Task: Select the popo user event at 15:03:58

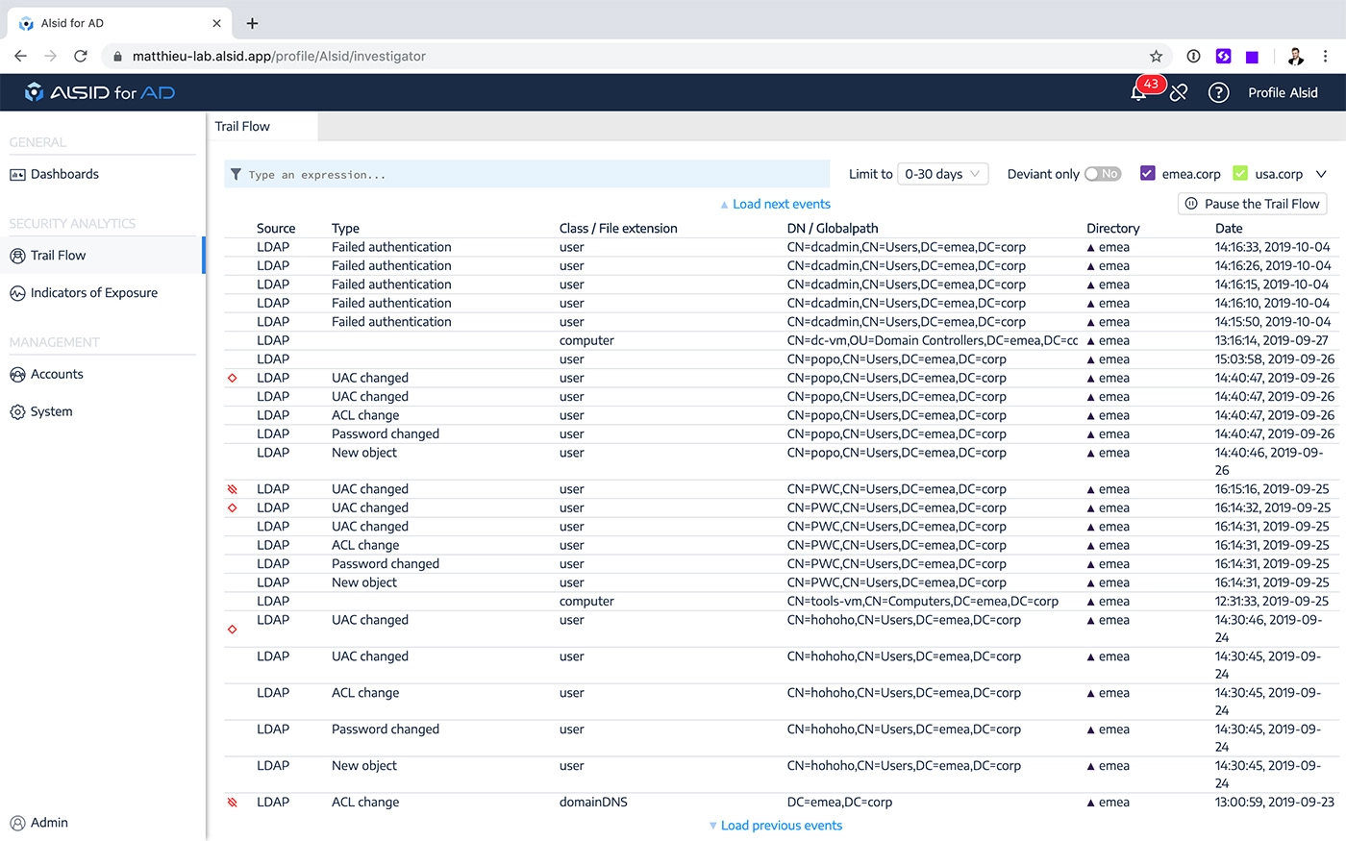Action: tap(781, 359)
